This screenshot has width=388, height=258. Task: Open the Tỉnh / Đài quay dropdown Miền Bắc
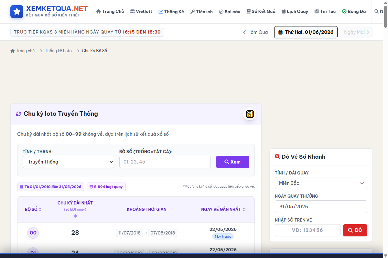(x=321, y=183)
